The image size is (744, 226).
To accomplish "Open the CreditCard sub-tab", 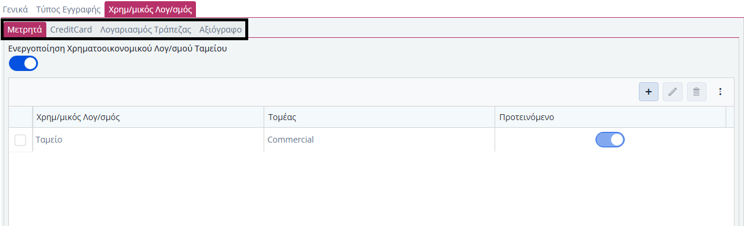I will (71, 30).
